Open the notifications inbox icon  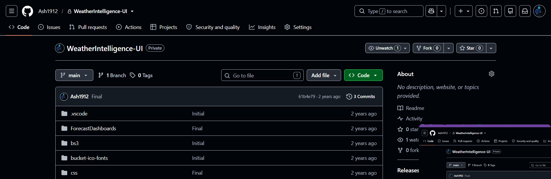(525, 11)
